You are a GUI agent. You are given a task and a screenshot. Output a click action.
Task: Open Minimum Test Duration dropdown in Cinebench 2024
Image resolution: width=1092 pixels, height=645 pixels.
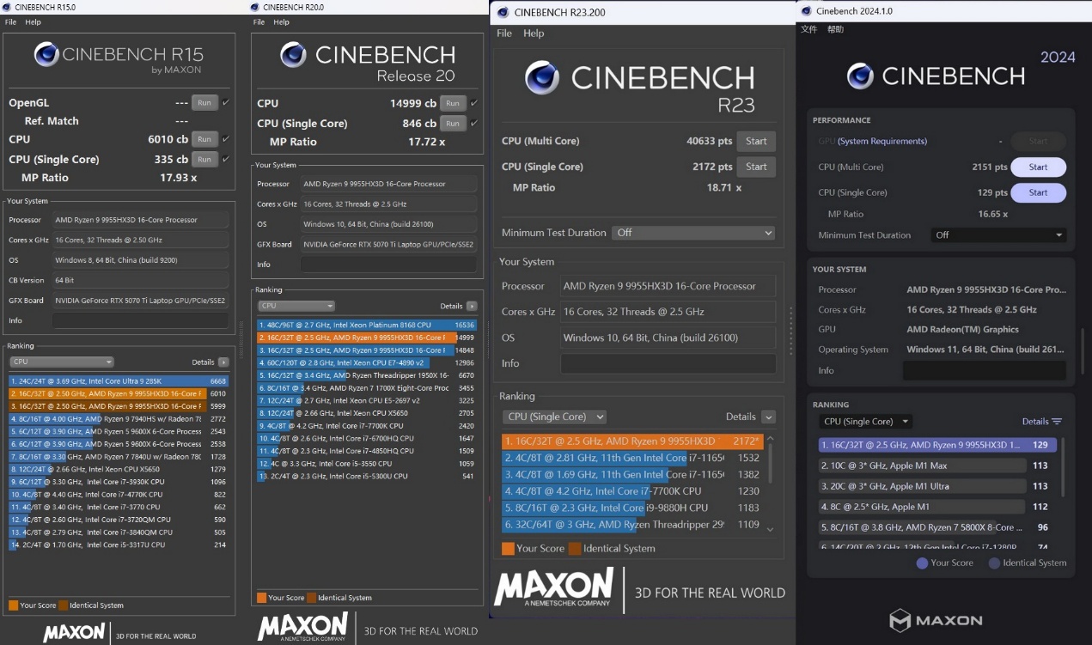998,235
